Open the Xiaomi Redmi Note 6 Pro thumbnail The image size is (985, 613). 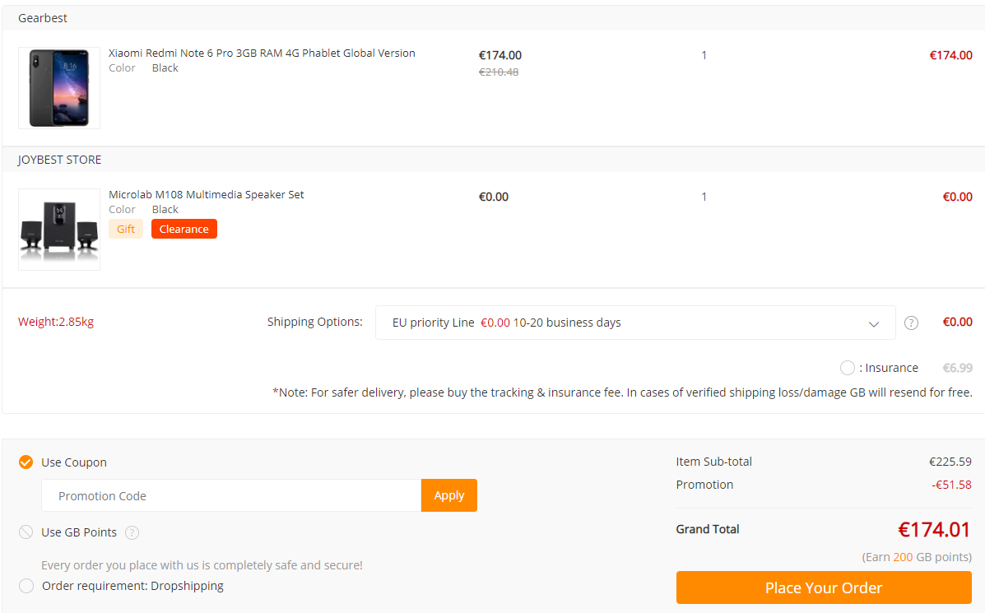(x=59, y=88)
